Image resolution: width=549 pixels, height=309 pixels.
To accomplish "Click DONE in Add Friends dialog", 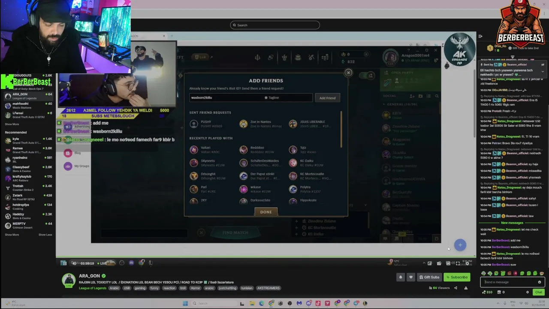I will click(266, 212).
